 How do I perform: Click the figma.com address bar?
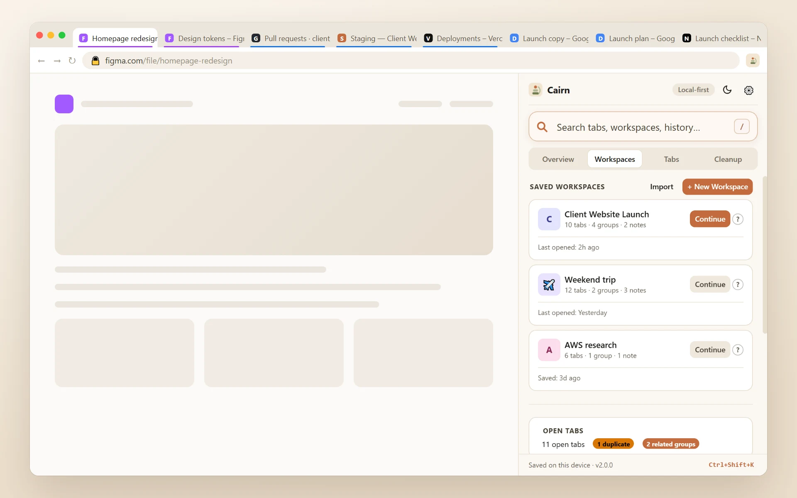411,61
